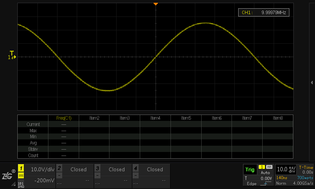Viewport: 315px width, 189px height.
Task: Click channel 3 Closed label
Action: point(117,170)
